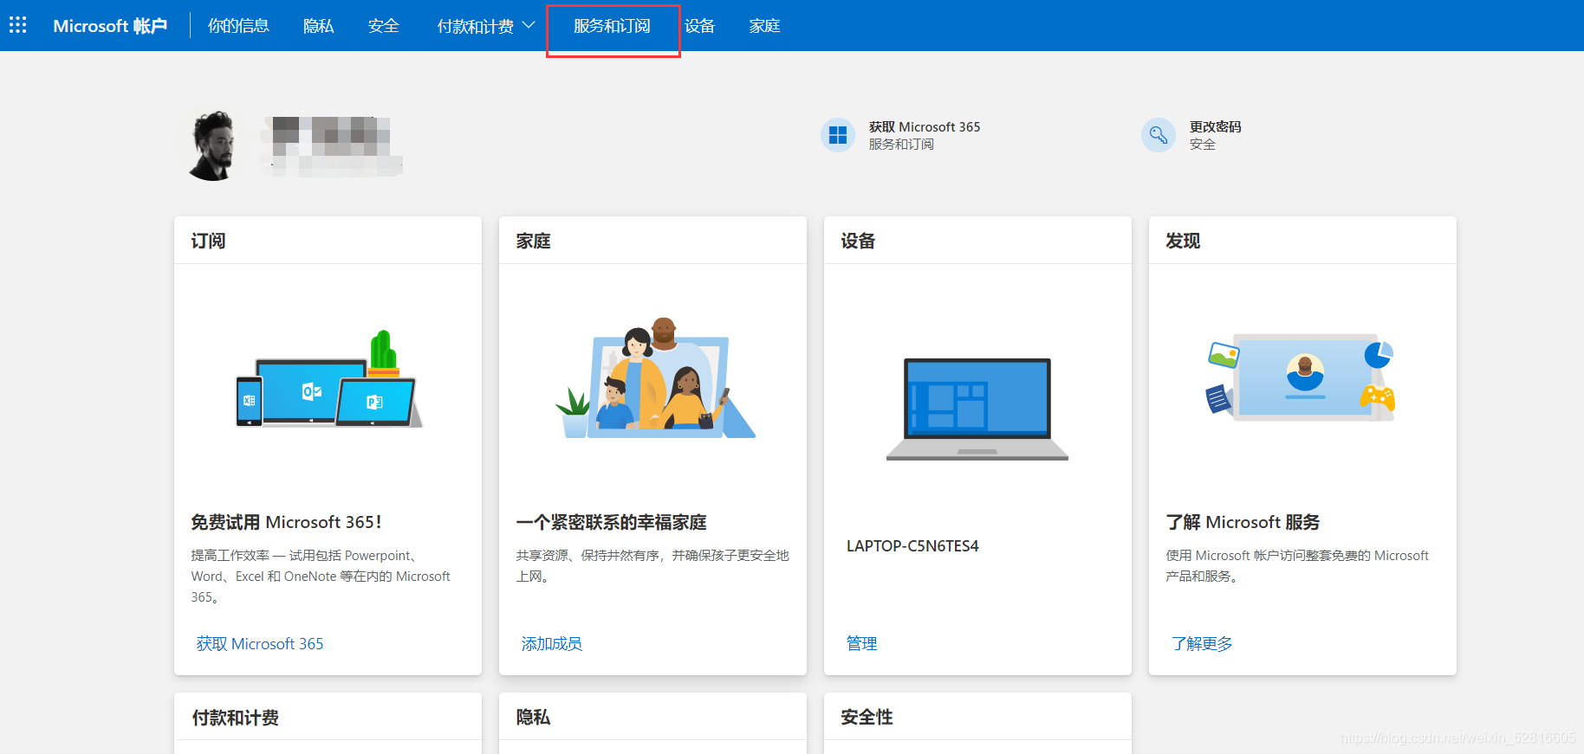Open the 你的信息 tab
Viewport: 1584px width, 754px height.
click(x=238, y=26)
